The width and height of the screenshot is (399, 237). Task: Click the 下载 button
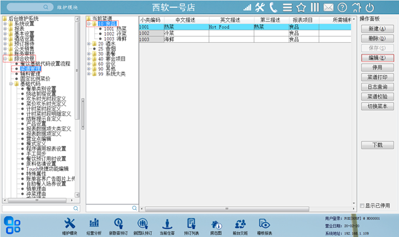click(377, 145)
